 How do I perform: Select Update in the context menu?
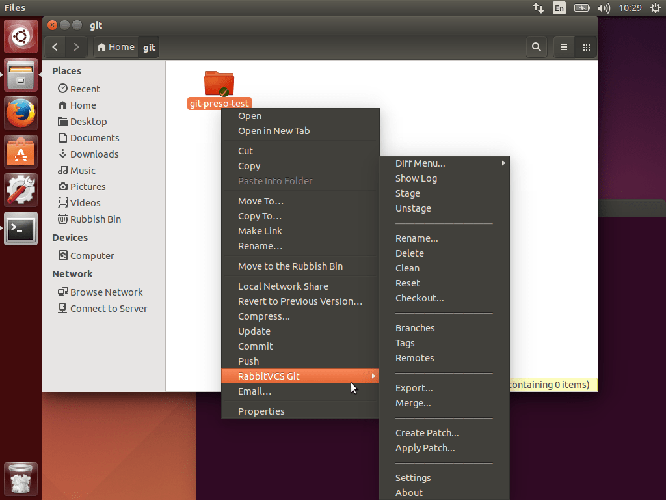pos(300,331)
